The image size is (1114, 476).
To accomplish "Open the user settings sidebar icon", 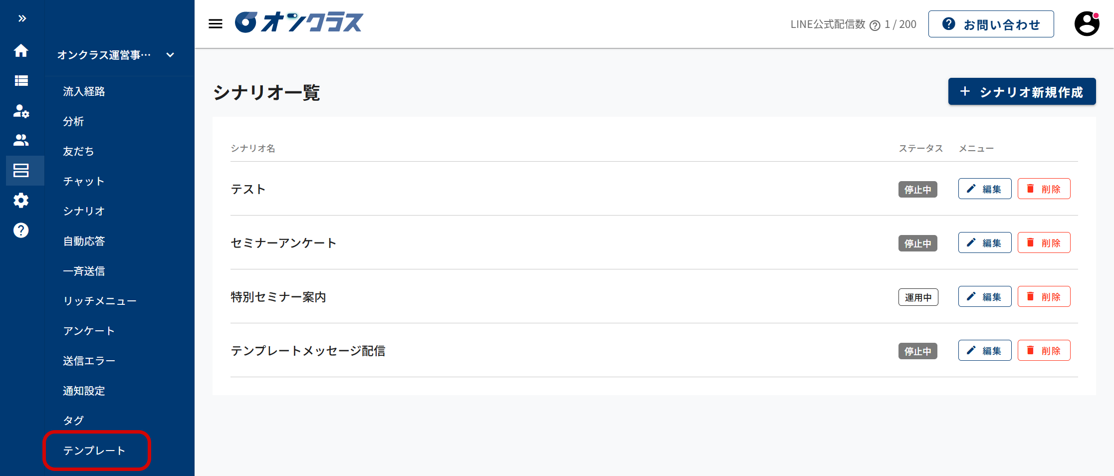I will point(21,111).
